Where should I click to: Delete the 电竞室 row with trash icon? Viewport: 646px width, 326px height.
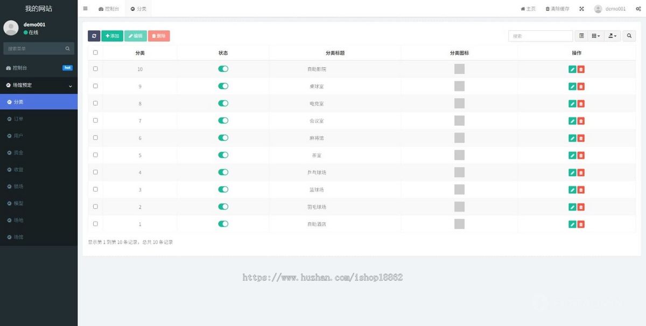coord(581,104)
